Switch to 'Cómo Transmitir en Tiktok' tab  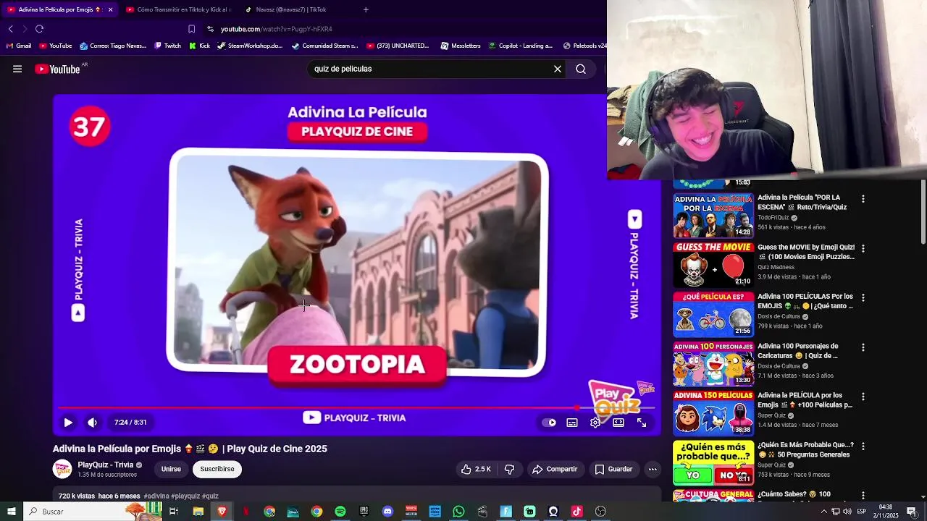pos(178,9)
